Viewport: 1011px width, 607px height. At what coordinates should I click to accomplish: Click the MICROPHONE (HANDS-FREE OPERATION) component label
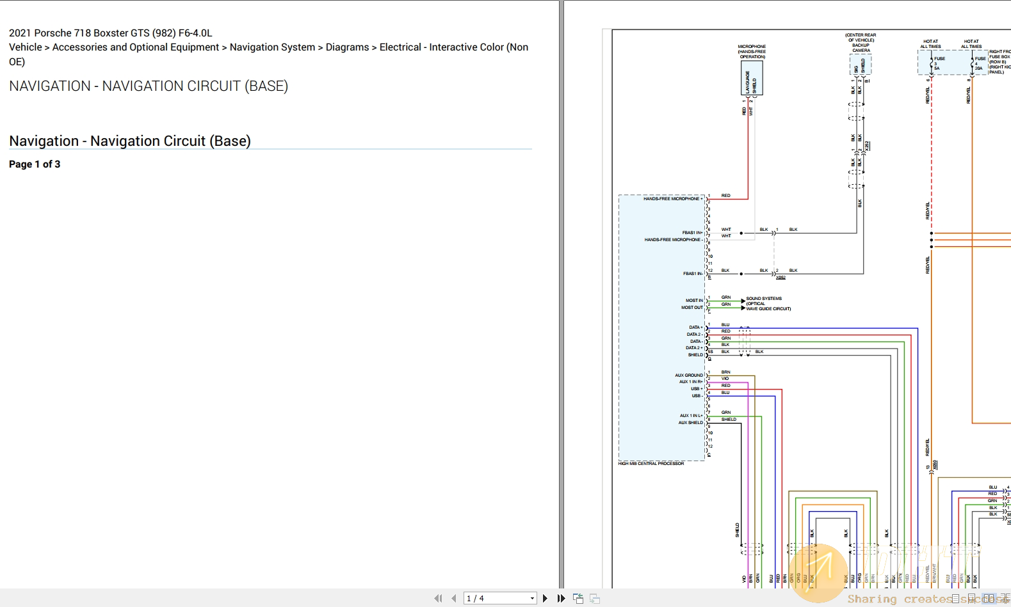752,52
